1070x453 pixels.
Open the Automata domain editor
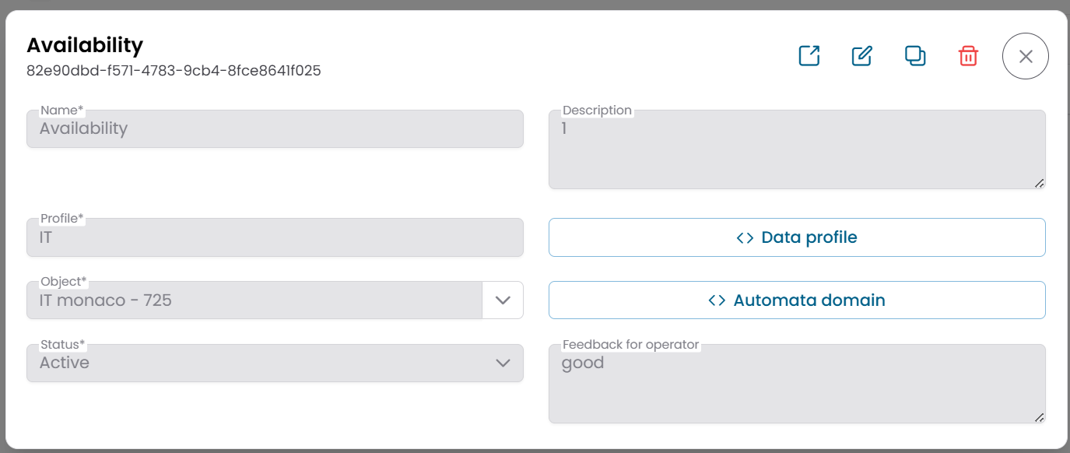[797, 300]
